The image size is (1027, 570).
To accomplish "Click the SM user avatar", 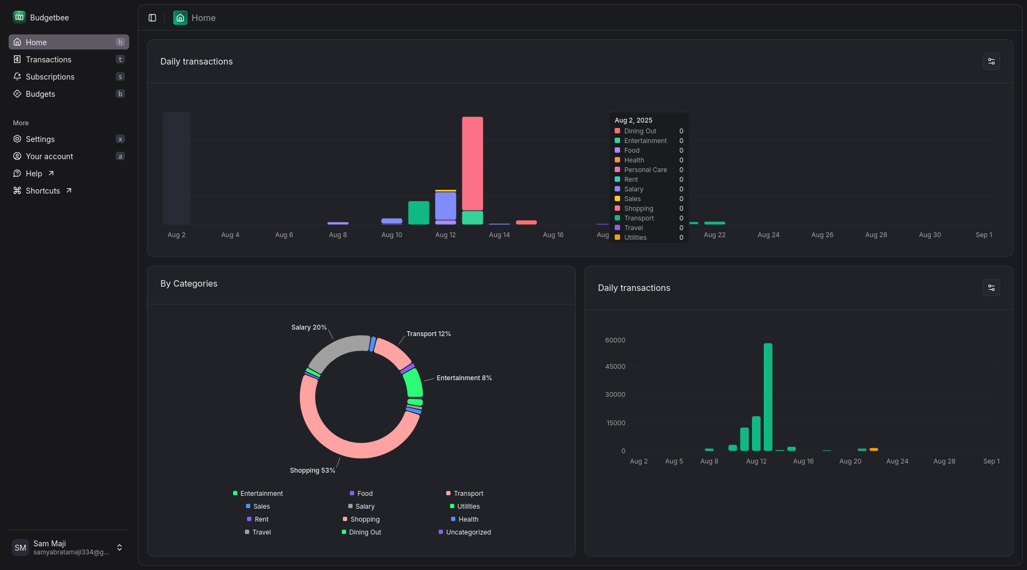I will [20, 547].
